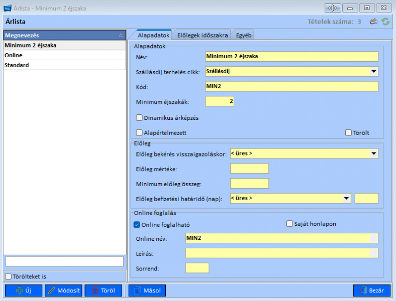Viewport: 396px width, 301px height.
Task: Switch to the Alapadatok tab
Action: coord(153,35)
